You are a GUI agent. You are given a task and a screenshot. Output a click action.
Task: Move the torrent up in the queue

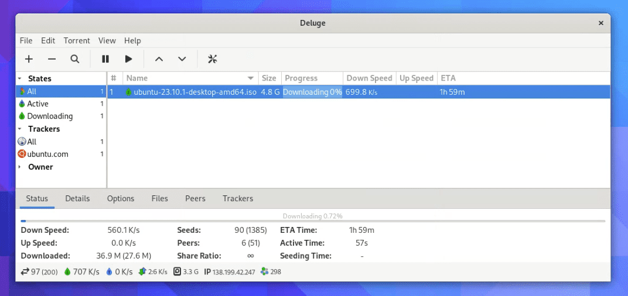[159, 59]
